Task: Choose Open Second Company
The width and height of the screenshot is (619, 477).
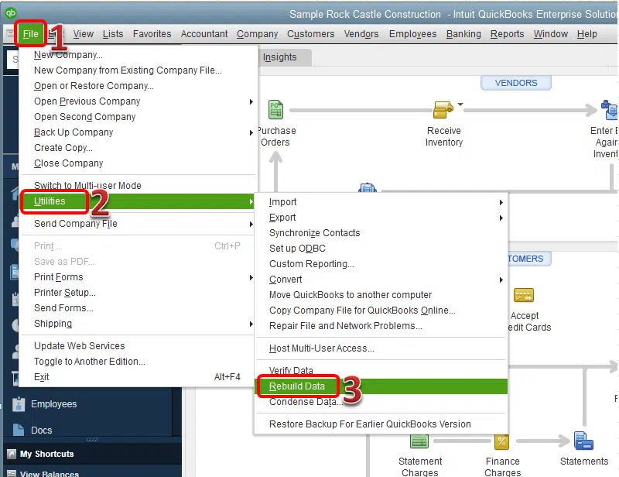Action: pyautogui.click(x=138, y=117)
